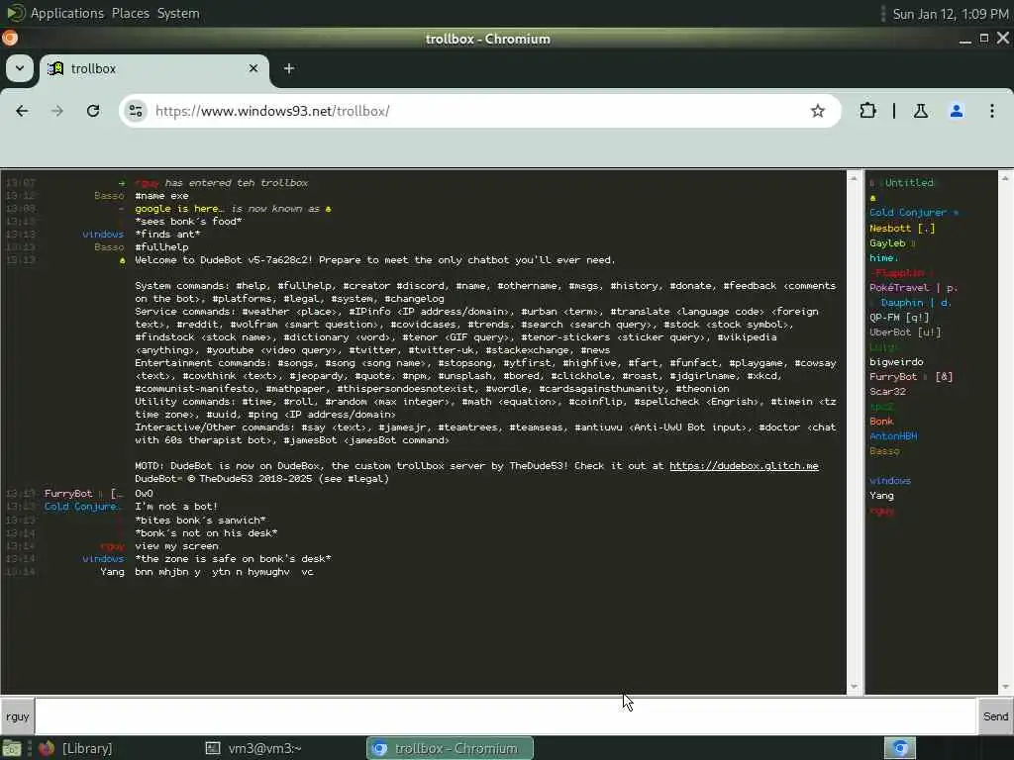Click the Yang nickname in chat log
This screenshot has width=1014, height=760.
tap(113, 572)
